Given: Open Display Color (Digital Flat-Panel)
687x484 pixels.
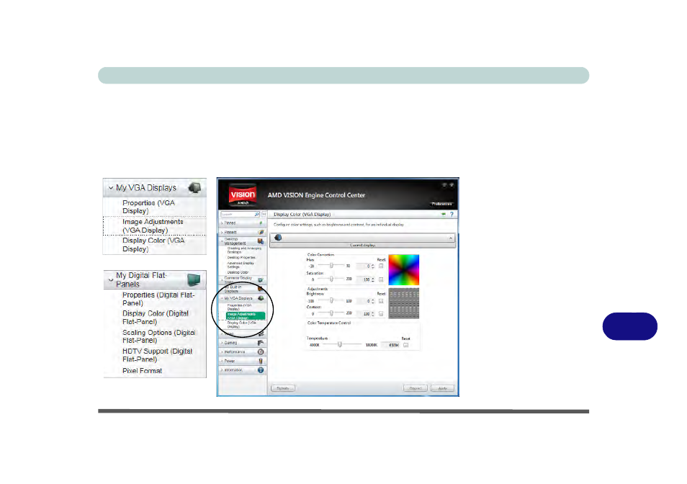Looking at the screenshot, I should tap(156, 318).
